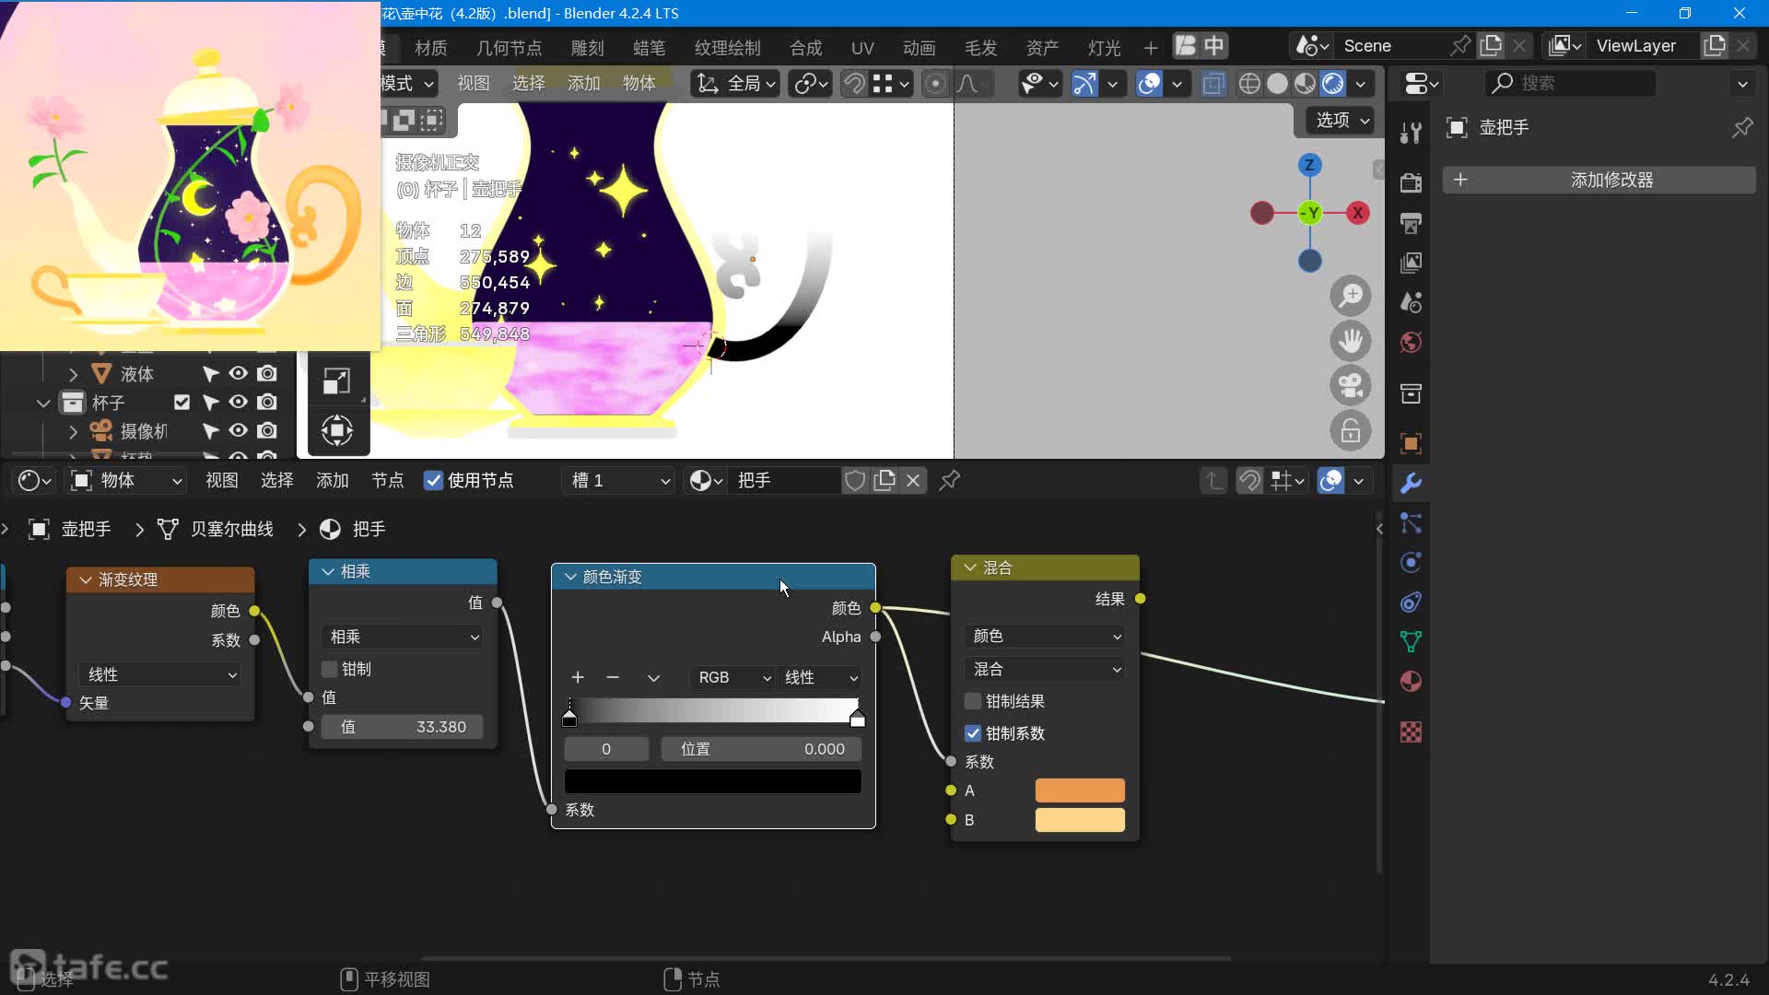The height and width of the screenshot is (995, 1769).
Task: Click the viewport zoom magnifier gizmo
Action: [1351, 296]
